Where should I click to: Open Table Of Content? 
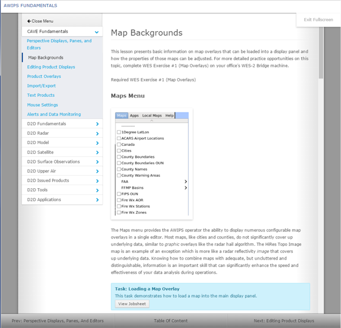[170, 321]
